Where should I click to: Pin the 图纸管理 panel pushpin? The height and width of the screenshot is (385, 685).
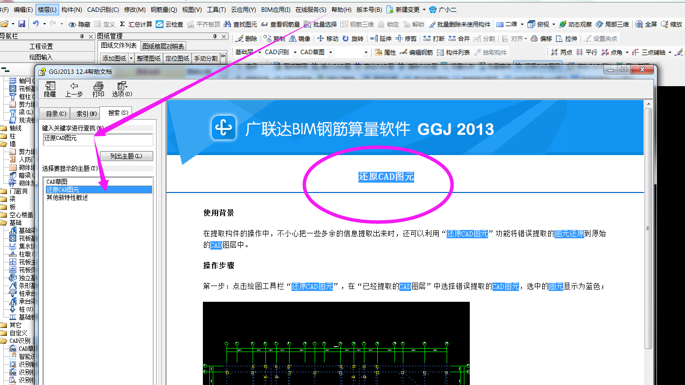pos(215,36)
